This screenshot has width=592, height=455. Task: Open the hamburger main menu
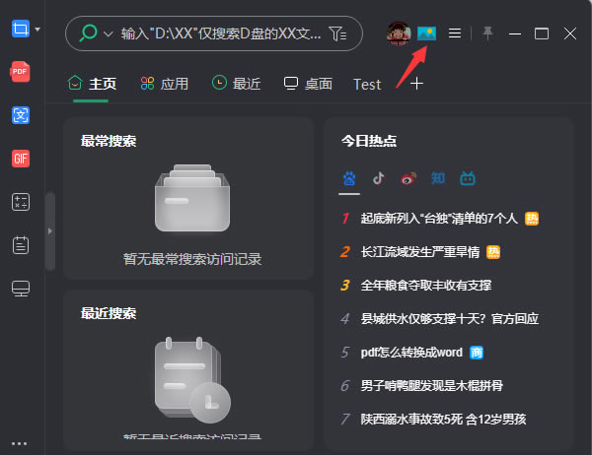coord(455,33)
